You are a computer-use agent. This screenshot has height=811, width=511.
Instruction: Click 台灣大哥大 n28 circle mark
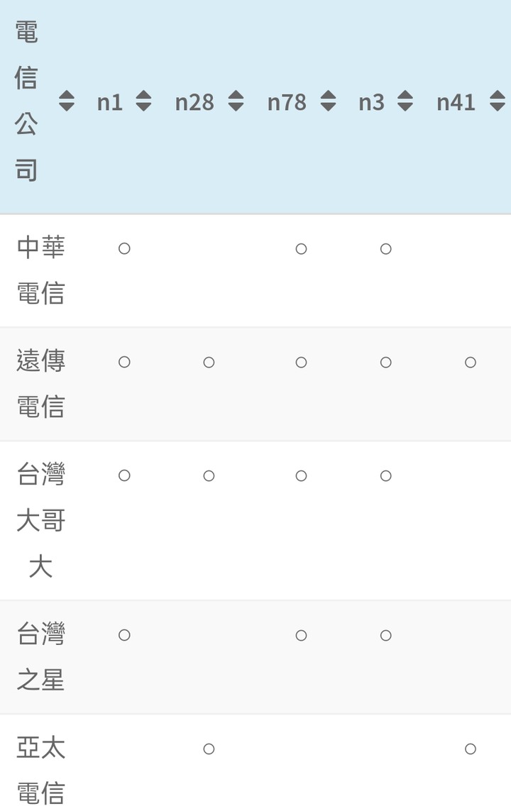[209, 475]
